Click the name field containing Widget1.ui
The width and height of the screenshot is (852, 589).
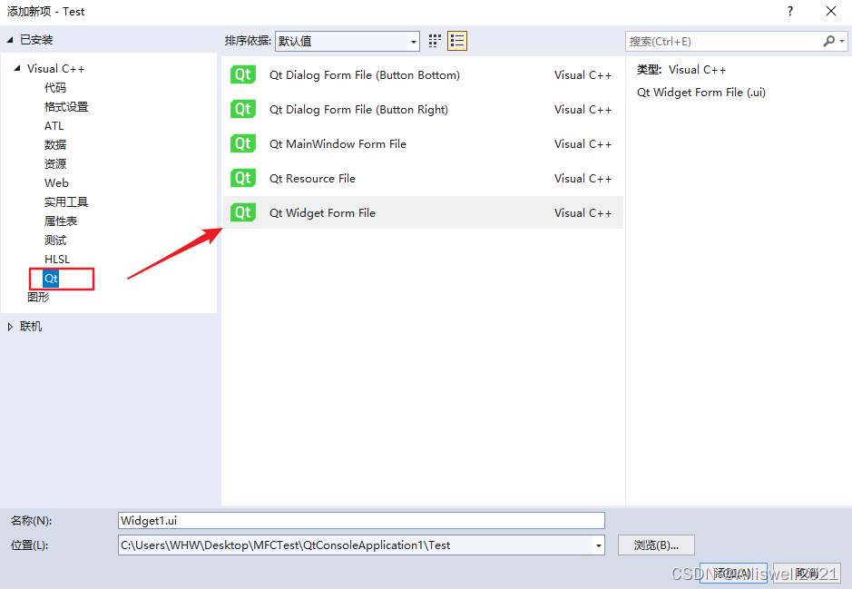(361, 521)
